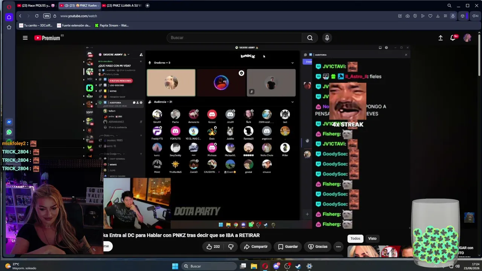Start voice search with the microphone
Screen dimensions: 482x271
327,38
